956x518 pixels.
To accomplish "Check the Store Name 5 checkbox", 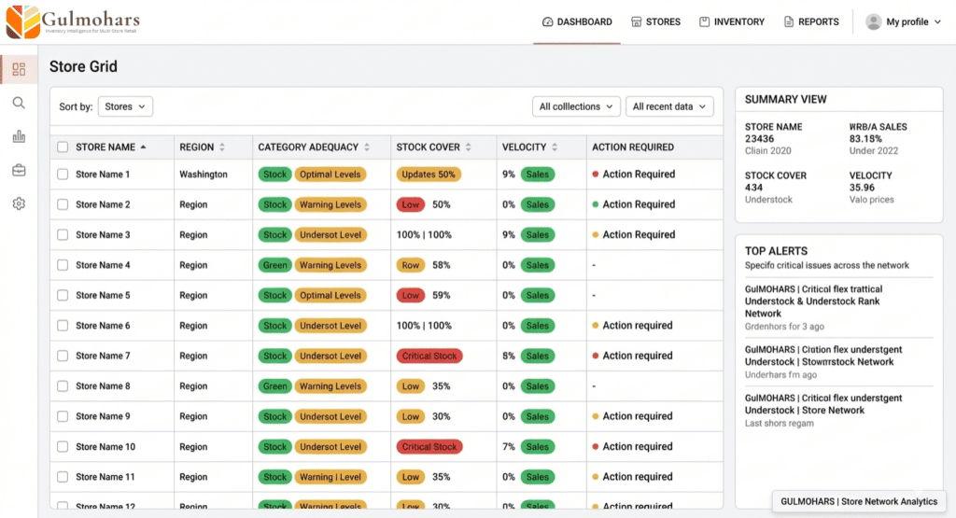I will [63, 296].
